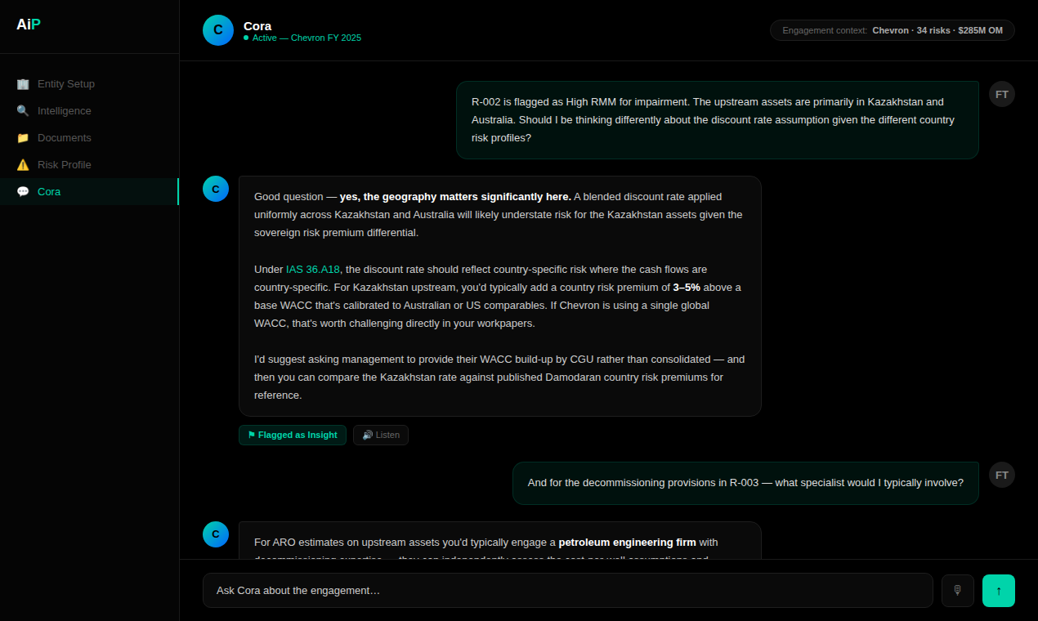This screenshot has height=621, width=1038.
Task: Enable Listen on Cora's response
Action: tap(380, 435)
